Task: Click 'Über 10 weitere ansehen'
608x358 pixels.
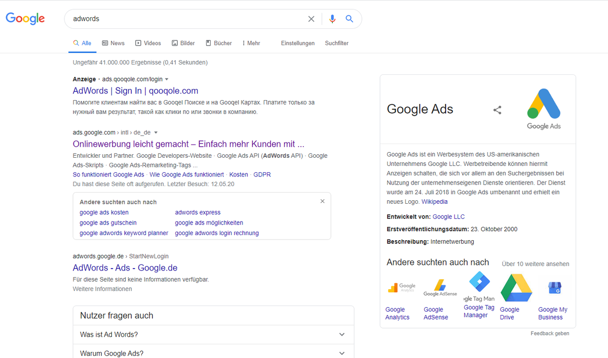Action: [x=535, y=263]
